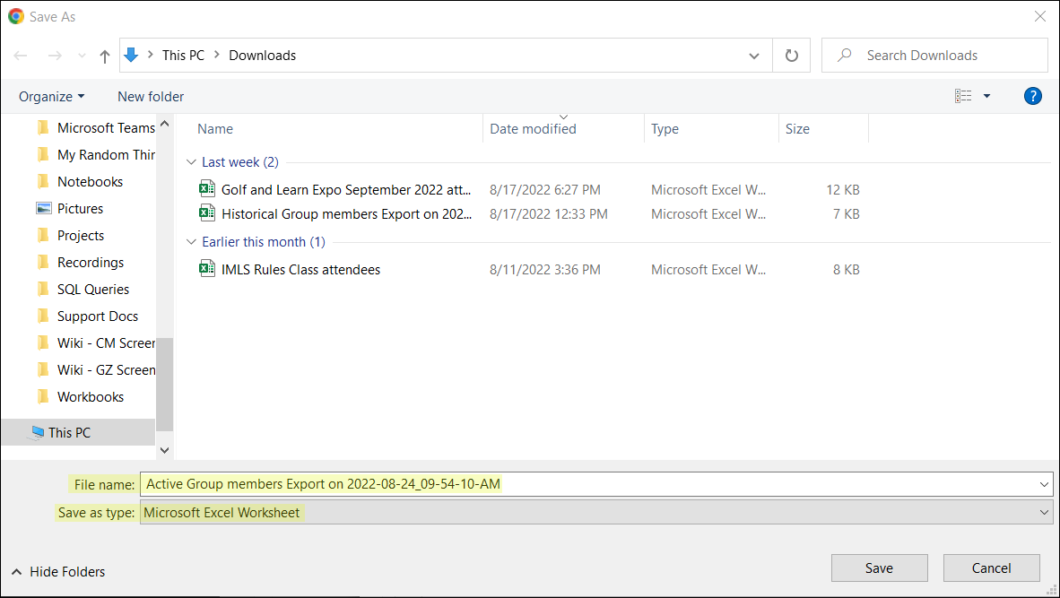1060x598 pixels.
Task: Click the Change your view icon
Action: (963, 96)
